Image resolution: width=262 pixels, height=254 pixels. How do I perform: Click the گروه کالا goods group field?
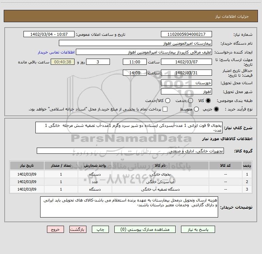click(x=130, y=151)
